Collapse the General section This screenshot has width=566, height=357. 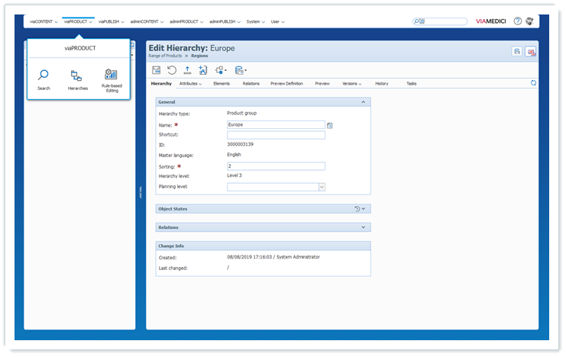(364, 101)
